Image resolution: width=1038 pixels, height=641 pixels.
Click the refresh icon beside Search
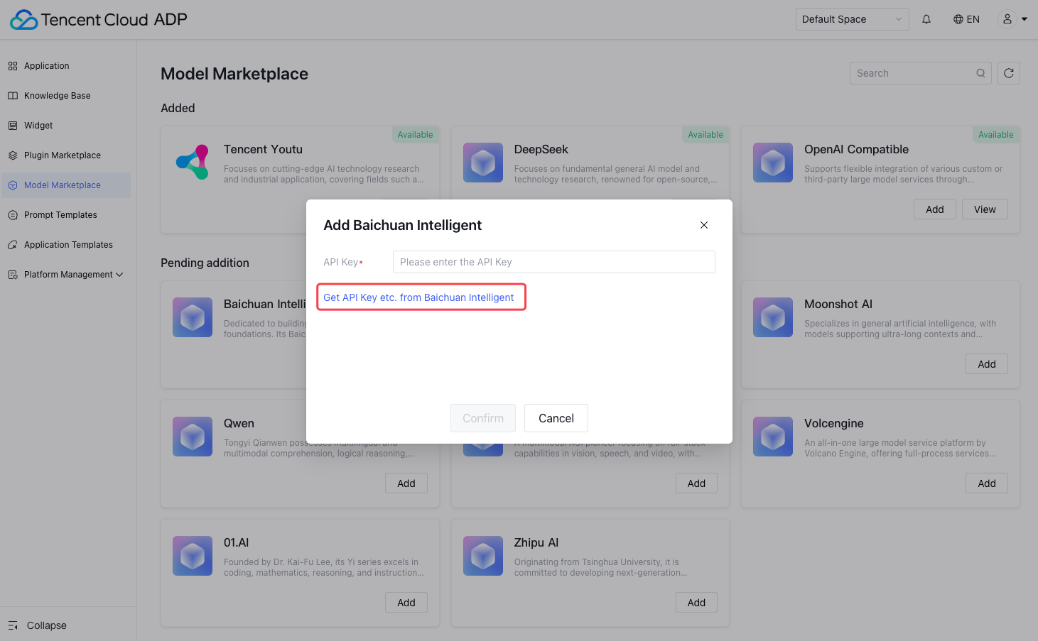click(x=1009, y=73)
